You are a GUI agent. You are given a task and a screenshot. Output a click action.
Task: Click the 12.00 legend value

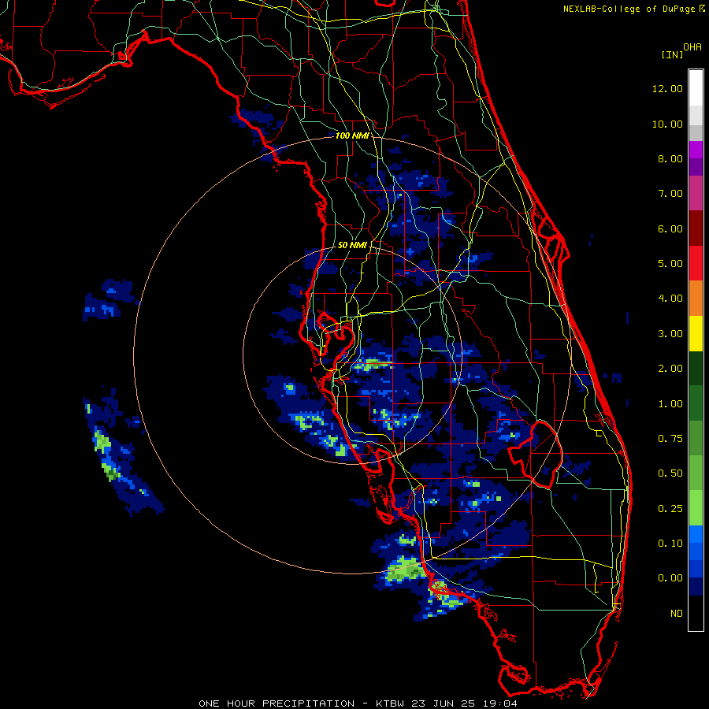tap(667, 88)
